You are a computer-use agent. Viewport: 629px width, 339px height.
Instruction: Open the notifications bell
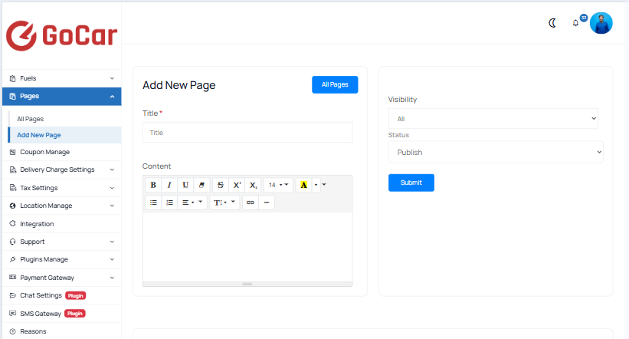pos(575,23)
